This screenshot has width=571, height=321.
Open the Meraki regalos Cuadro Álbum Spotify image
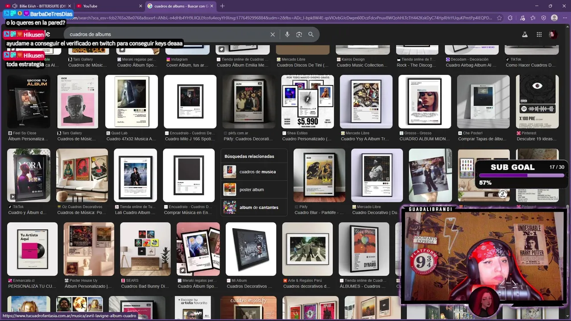point(198,249)
